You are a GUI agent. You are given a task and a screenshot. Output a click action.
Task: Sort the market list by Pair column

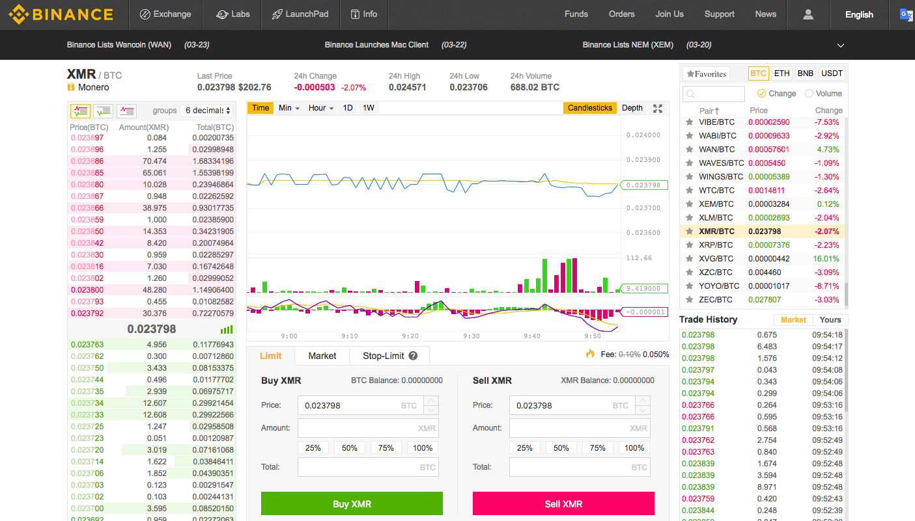point(709,111)
